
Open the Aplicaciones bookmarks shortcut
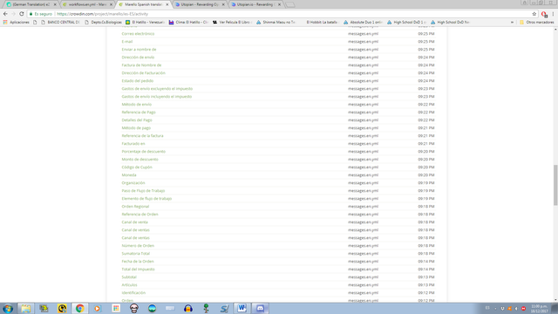point(17,22)
